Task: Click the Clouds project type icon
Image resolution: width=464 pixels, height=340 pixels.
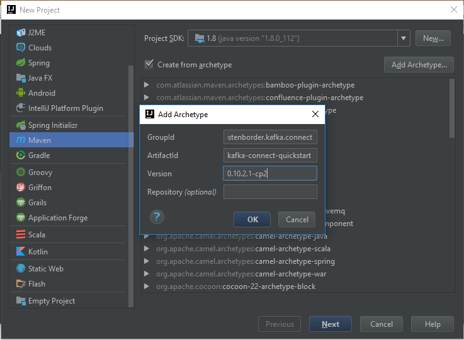Action: coord(21,48)
